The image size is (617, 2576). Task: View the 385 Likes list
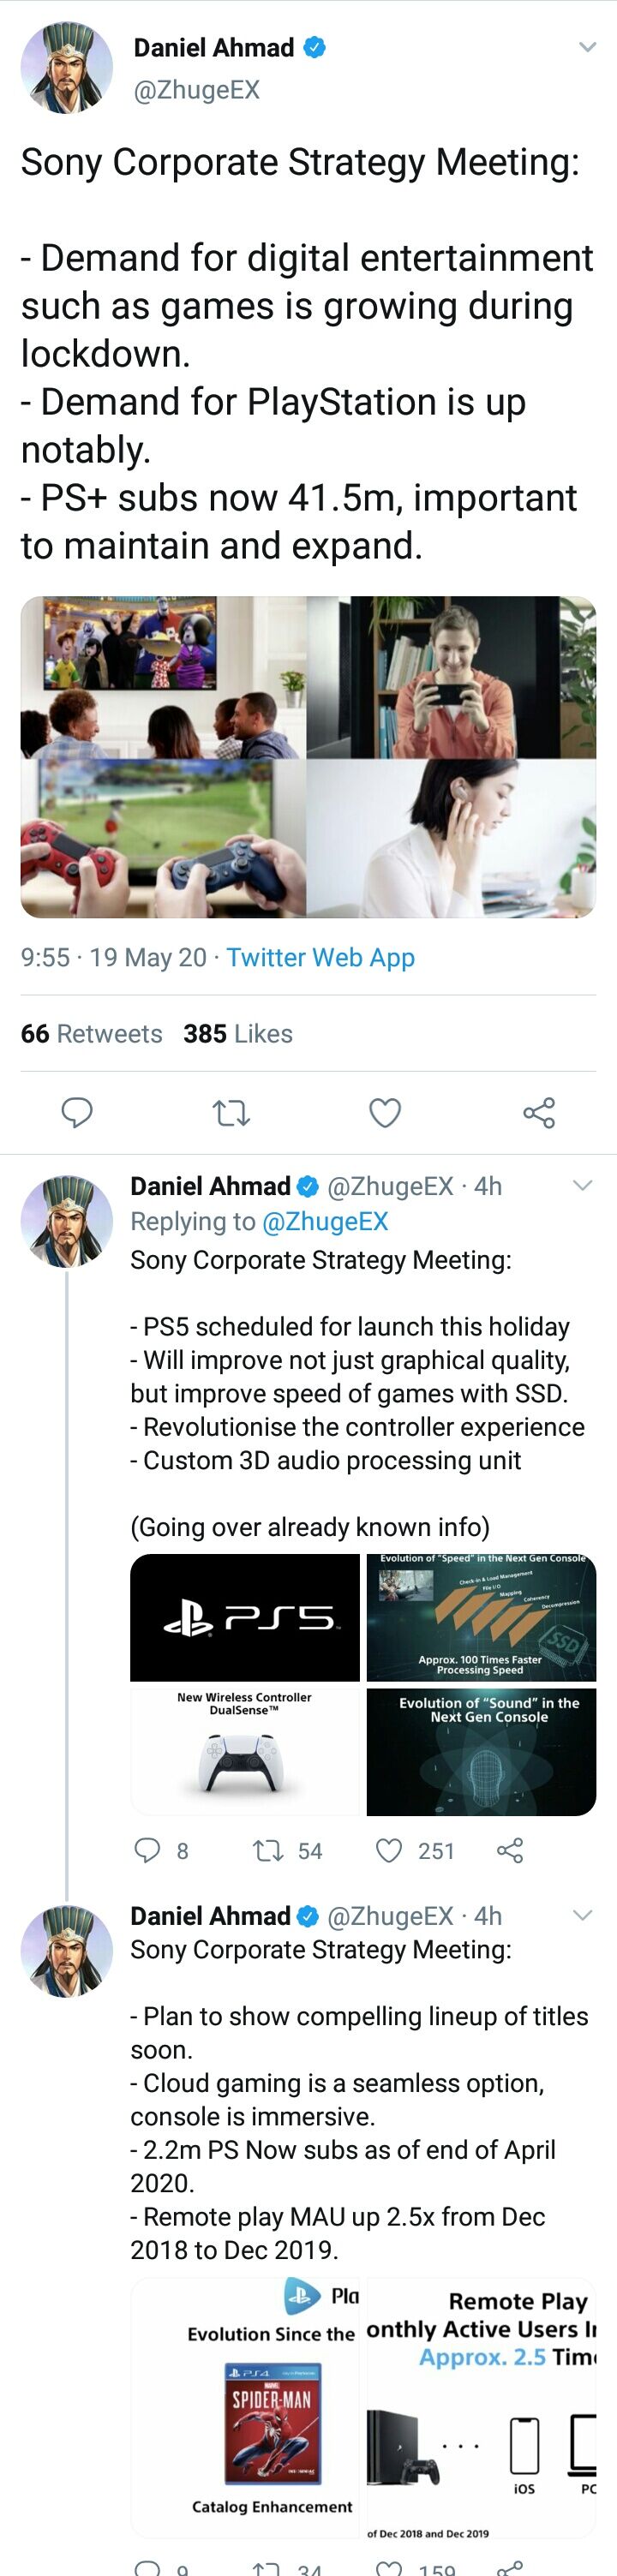pyautogui.click(x=238, y=1033)
